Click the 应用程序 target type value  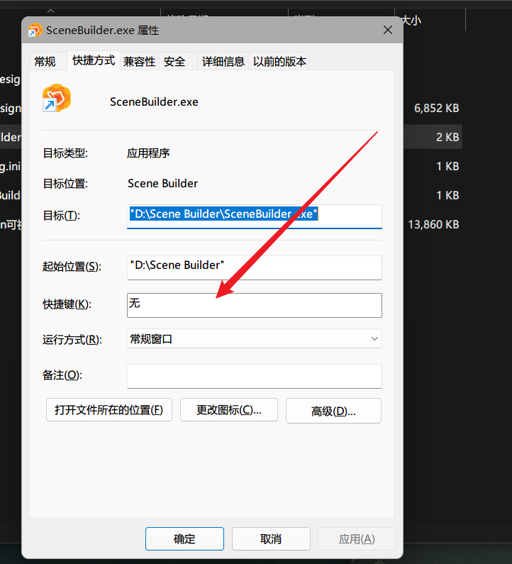pos(148,153)
